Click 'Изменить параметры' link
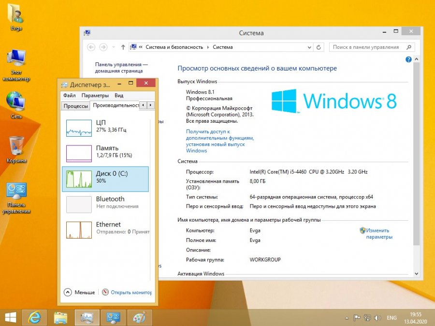This screenshot has width=435, height=326. 379,234
